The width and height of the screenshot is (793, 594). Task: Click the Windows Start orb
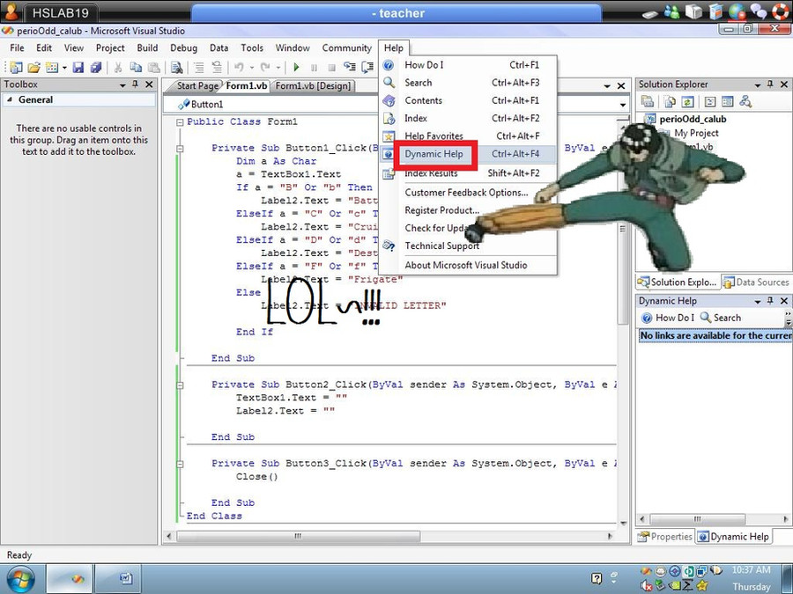point(21,579)
